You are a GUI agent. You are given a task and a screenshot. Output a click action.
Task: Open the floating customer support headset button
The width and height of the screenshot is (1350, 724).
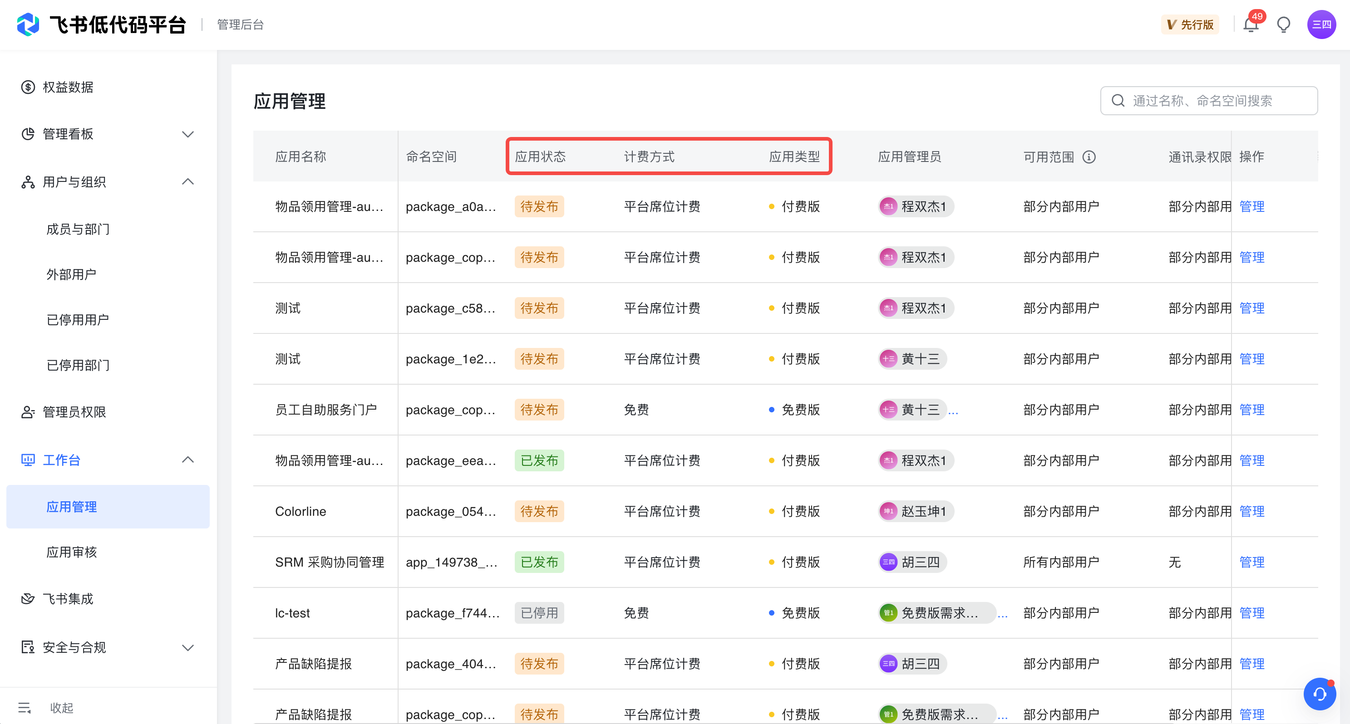point(1319,694)
